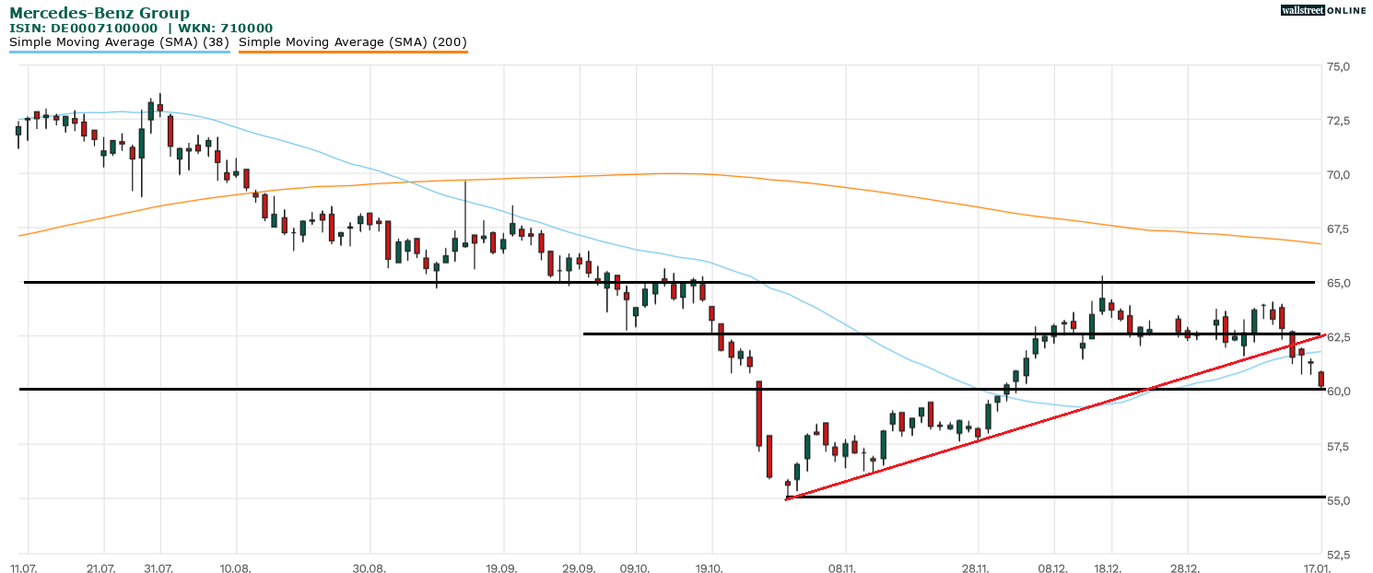Image resolution: width=1373 pixels, height=573 pixels.
Task: Click the orange SMA 200 legend line swatch
Action: (x=353, y=52)
